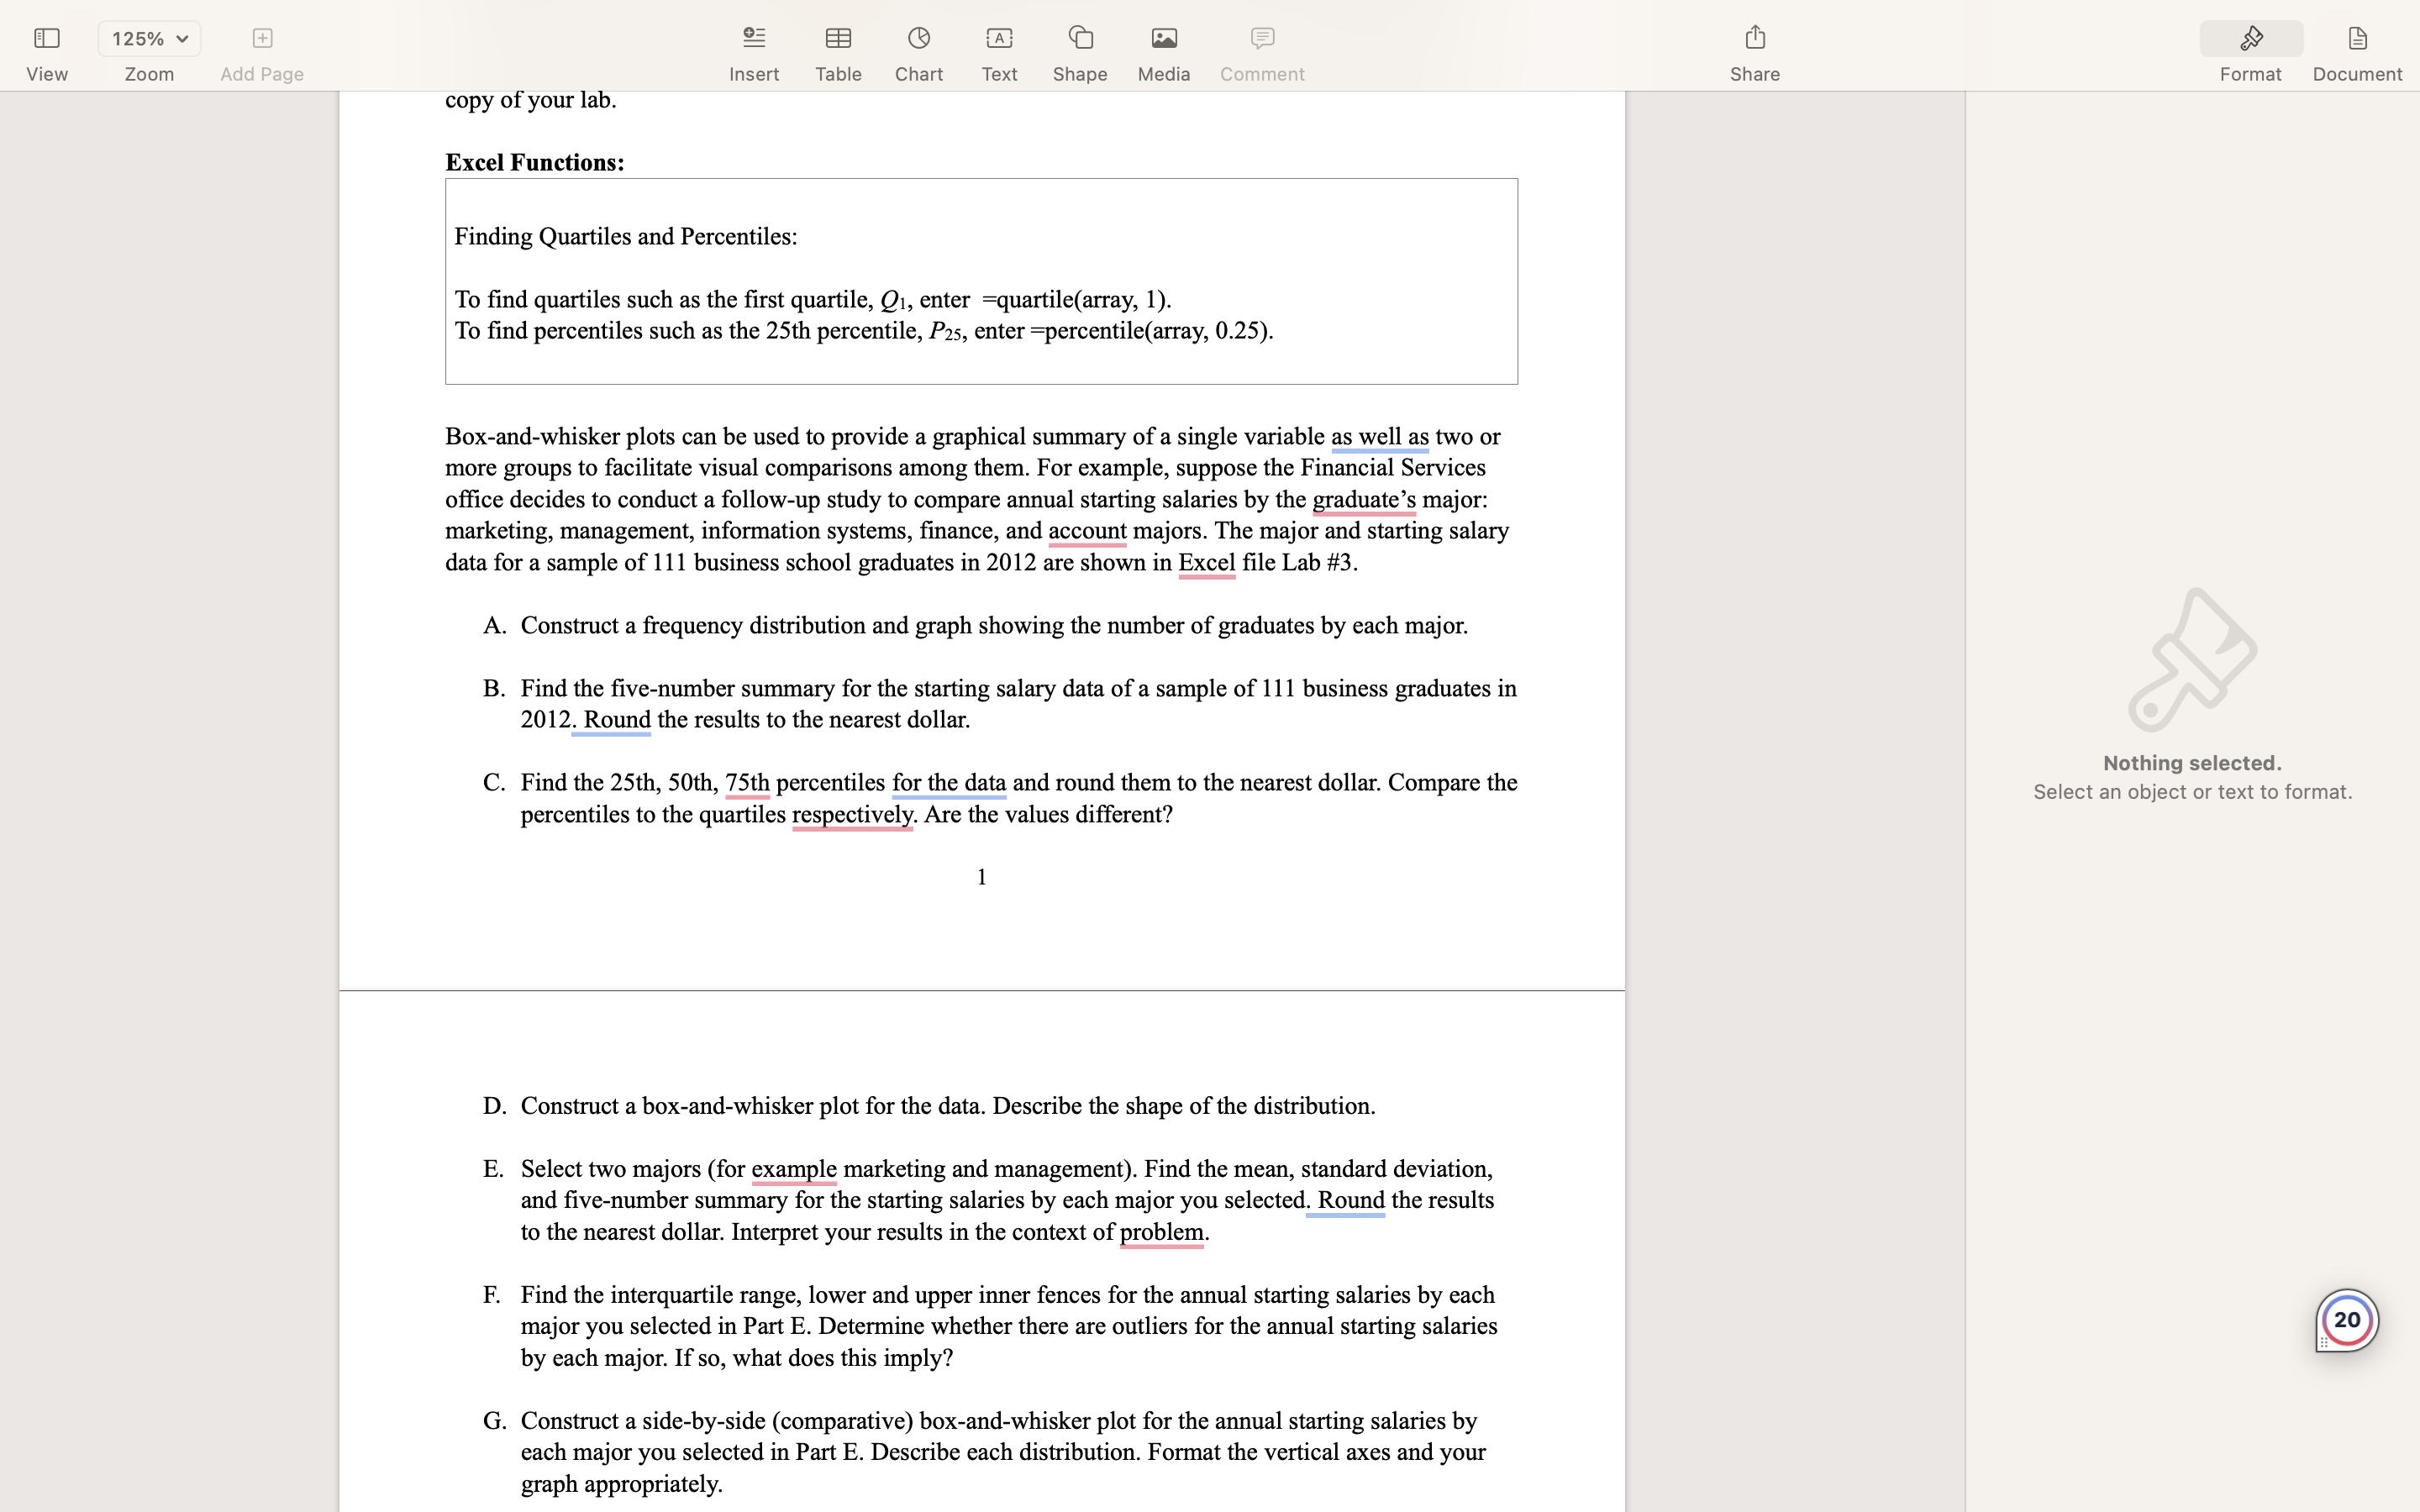Click the page number 1 footer
This screenshot has width=2420, height=1512.
click(x=981, y=877)
